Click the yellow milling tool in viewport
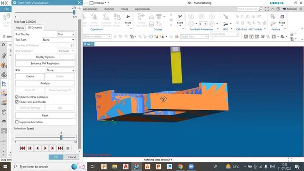Viewport: 304px width, 171px height. coord(177,67)
